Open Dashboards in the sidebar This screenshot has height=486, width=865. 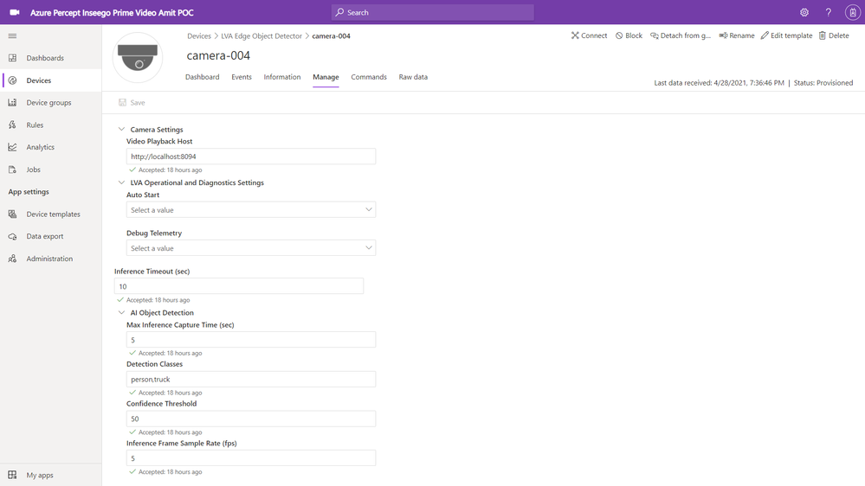point(51,58)
